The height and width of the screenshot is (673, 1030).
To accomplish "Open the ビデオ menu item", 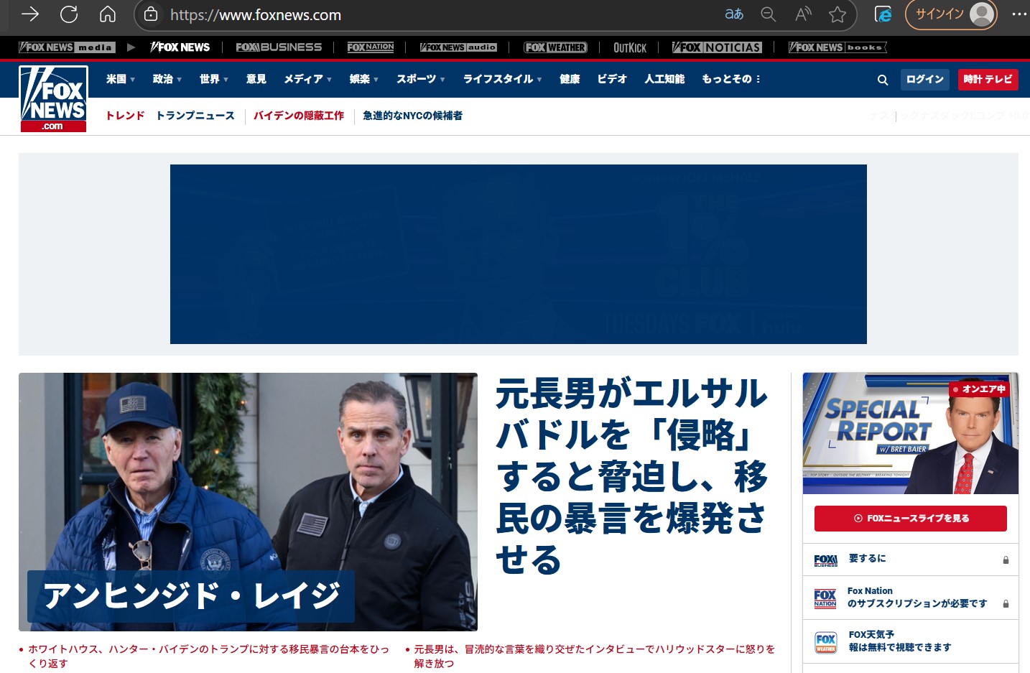I will [612, 79].
